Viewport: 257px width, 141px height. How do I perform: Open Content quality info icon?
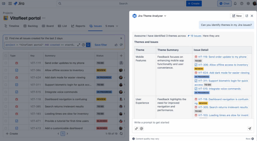[x=134, y=139]
